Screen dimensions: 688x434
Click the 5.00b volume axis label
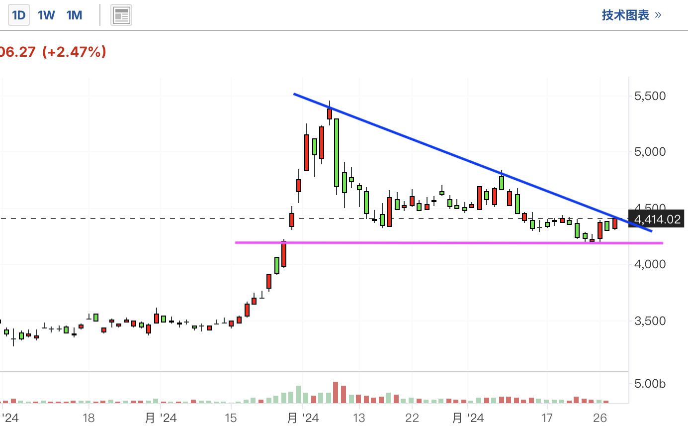650,384
